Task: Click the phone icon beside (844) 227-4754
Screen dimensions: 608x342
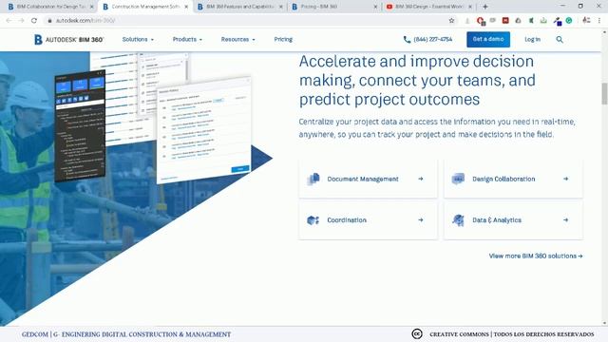Action: click(x=407, y=40)
